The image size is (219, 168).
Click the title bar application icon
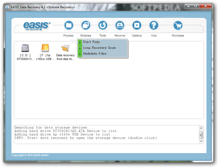[7, 7]
